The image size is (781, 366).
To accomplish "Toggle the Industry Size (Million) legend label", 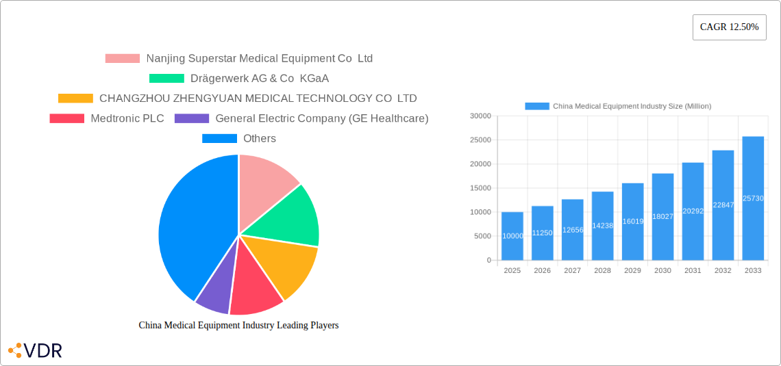I will tap(632, 106).
